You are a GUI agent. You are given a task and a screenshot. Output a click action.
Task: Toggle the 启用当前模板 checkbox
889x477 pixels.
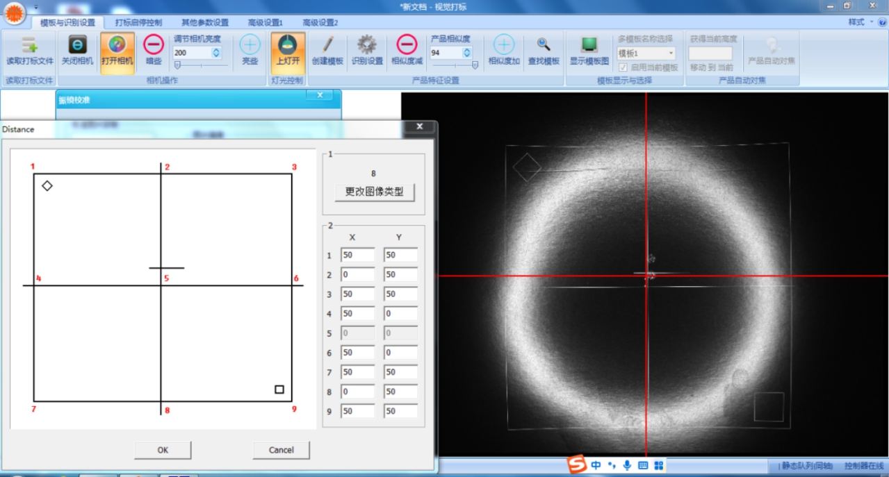click(x=623, y=67)
